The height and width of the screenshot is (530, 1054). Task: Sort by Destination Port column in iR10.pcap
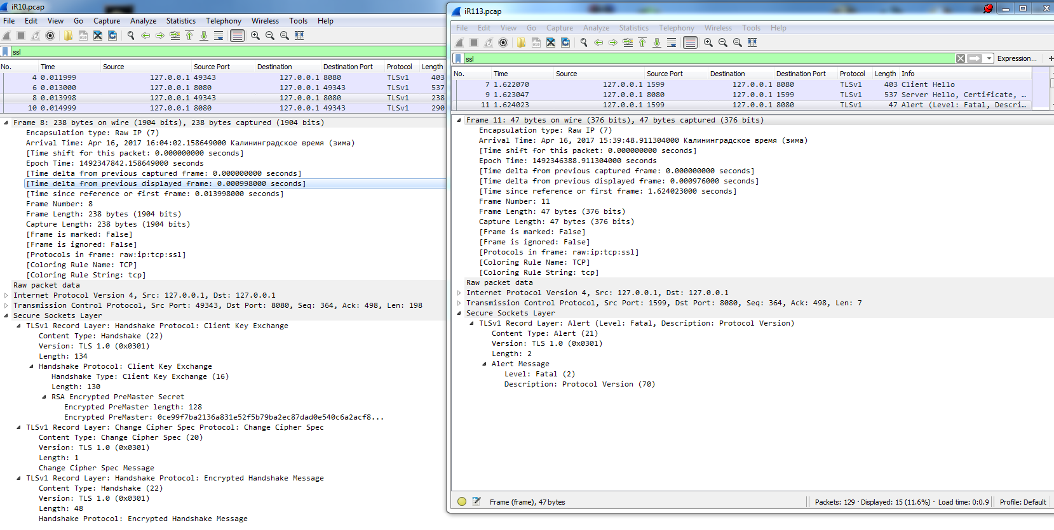348,67
